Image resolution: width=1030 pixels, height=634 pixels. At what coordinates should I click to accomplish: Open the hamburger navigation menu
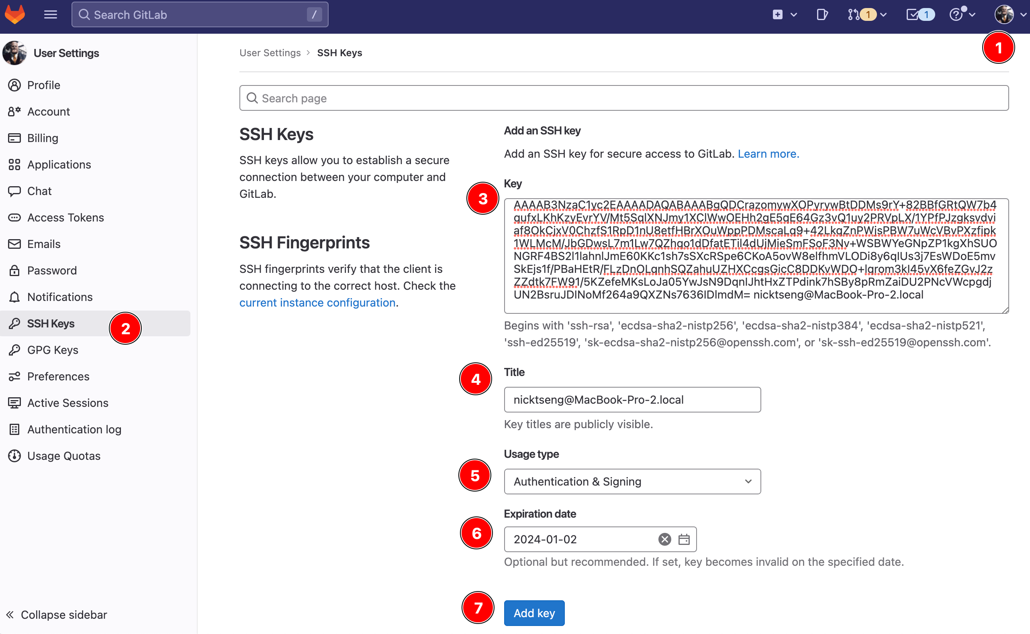click(50, 15)
